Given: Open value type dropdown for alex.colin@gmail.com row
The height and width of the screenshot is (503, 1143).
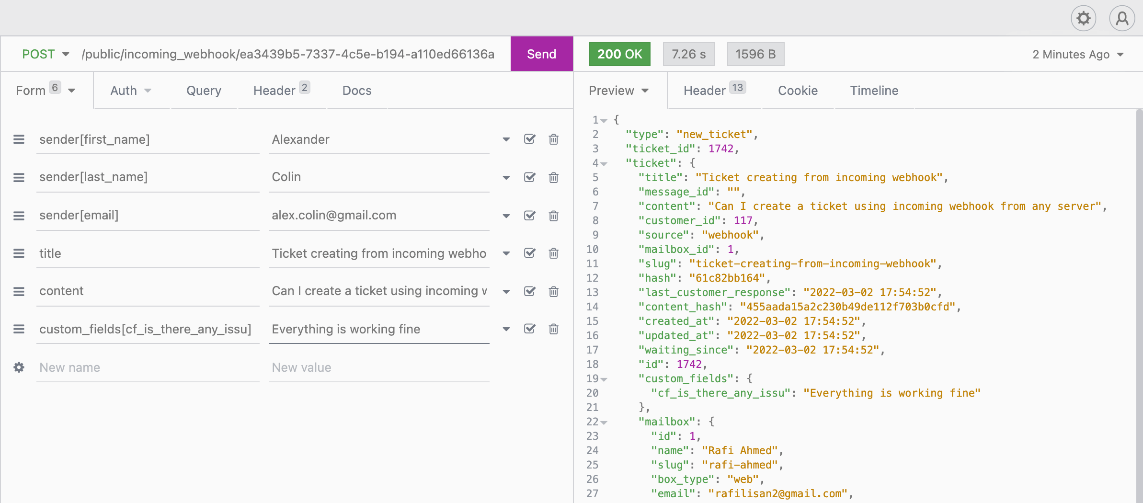Looking at the screenshot, I should 506,216.
